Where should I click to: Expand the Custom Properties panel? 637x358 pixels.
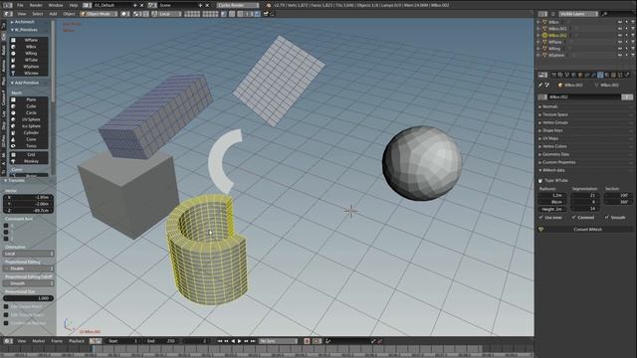559,162
